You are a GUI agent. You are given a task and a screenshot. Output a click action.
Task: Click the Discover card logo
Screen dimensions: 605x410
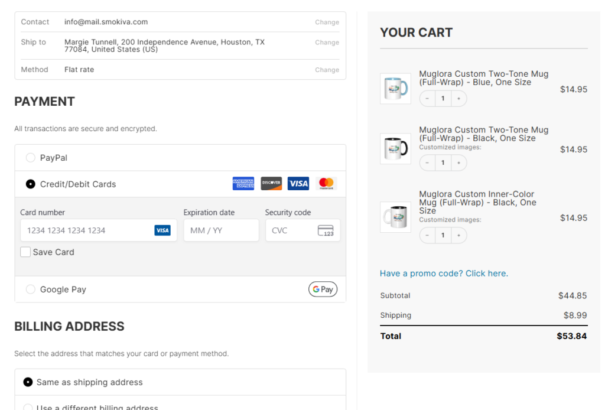271,184
